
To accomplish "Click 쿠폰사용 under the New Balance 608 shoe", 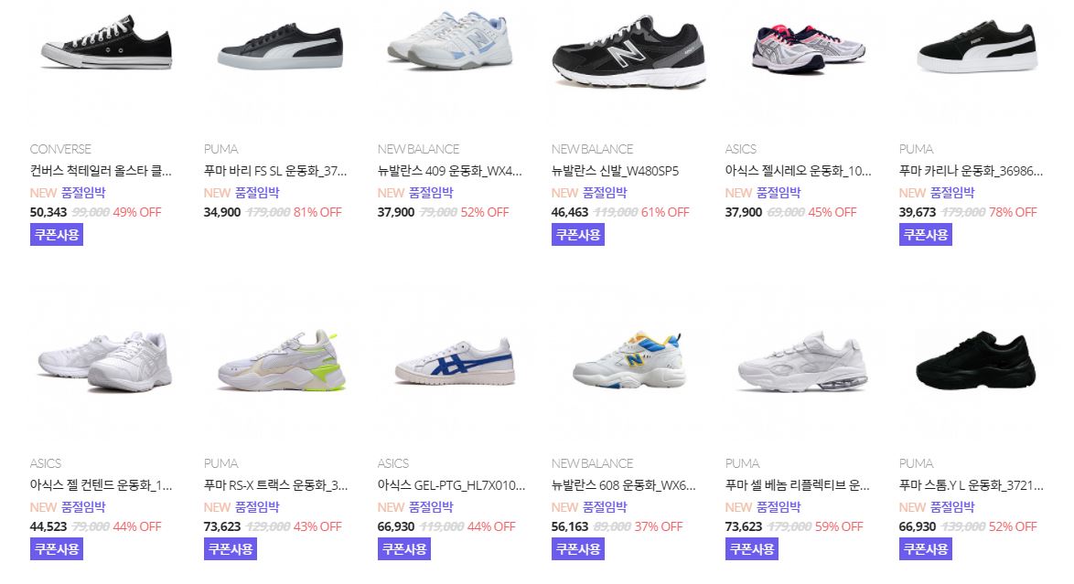I will [578, 549].
